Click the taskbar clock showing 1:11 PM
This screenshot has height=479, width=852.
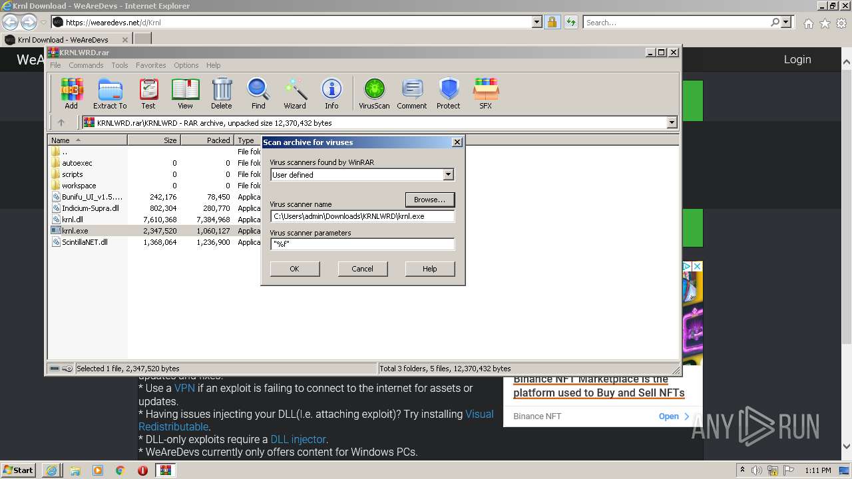tap(817, 470)
